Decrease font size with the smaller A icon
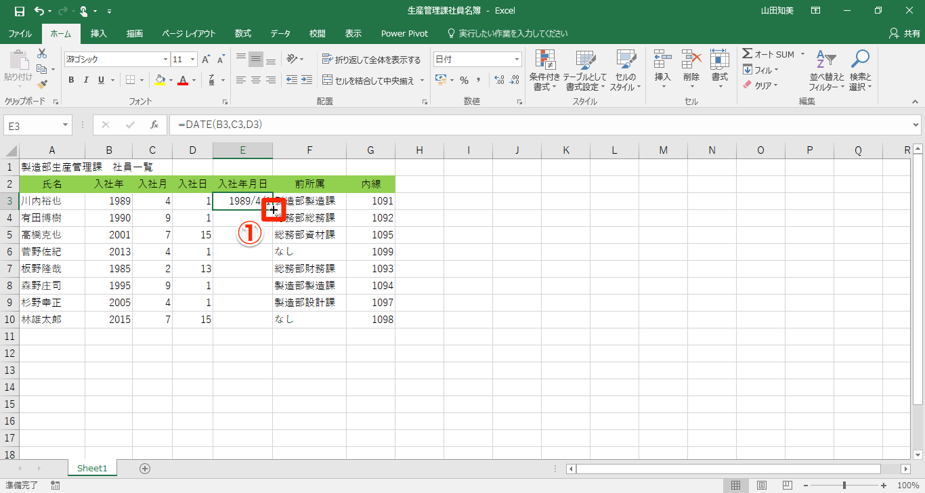Image resolution: width=925 pixels, height=493 pixels. 220,60
